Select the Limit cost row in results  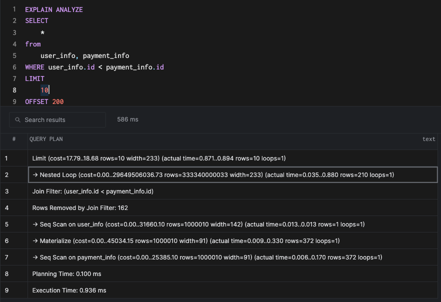pos(158,158)
